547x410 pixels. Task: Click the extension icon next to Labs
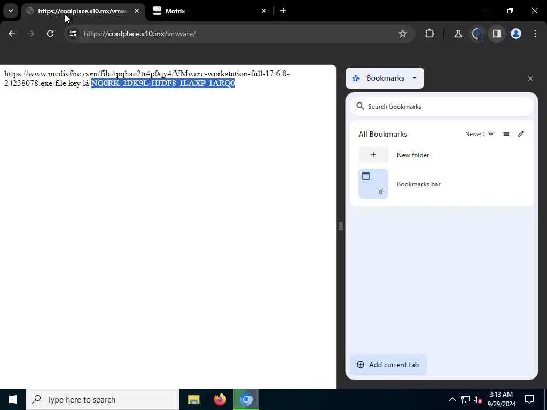click(x=477, y=34)
